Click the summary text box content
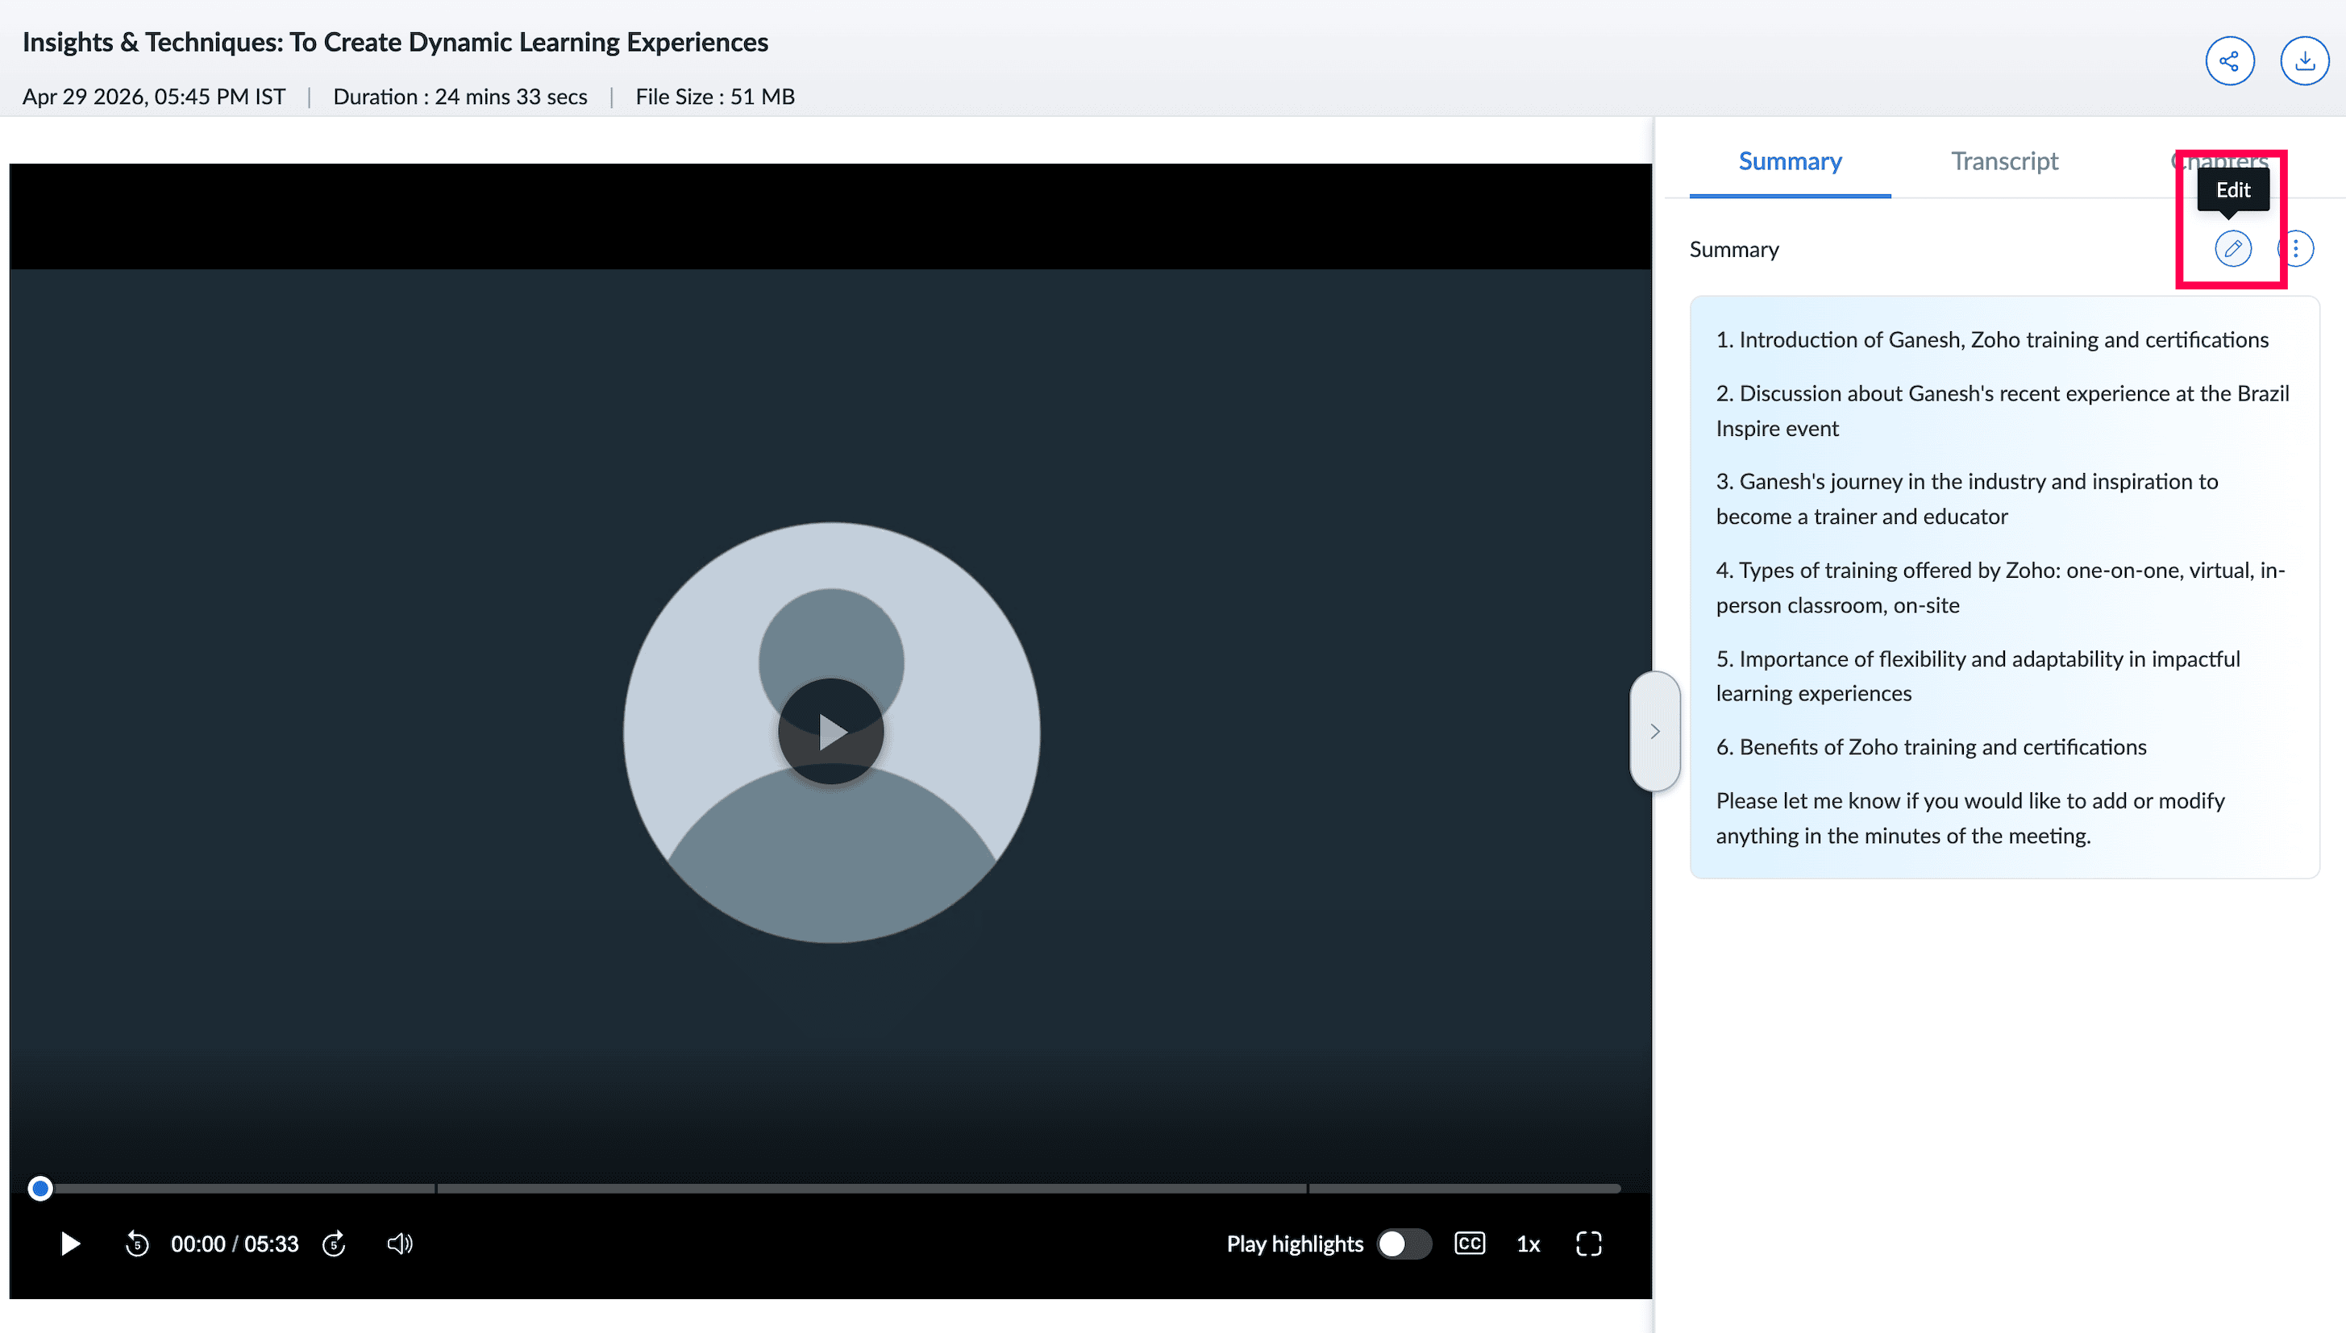 [2003, 587]
